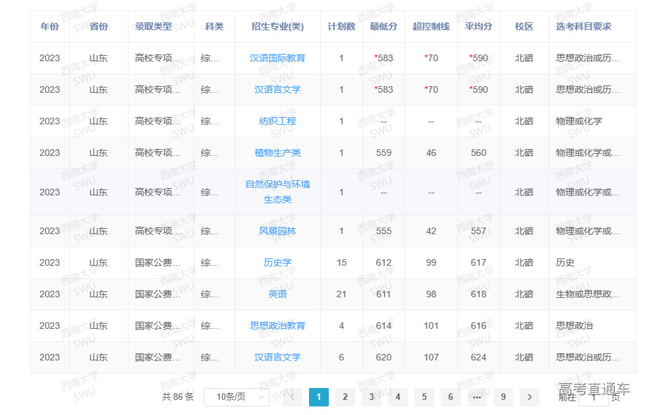
Task: Open the 汉语国际教育 major link
Action: 277,58
